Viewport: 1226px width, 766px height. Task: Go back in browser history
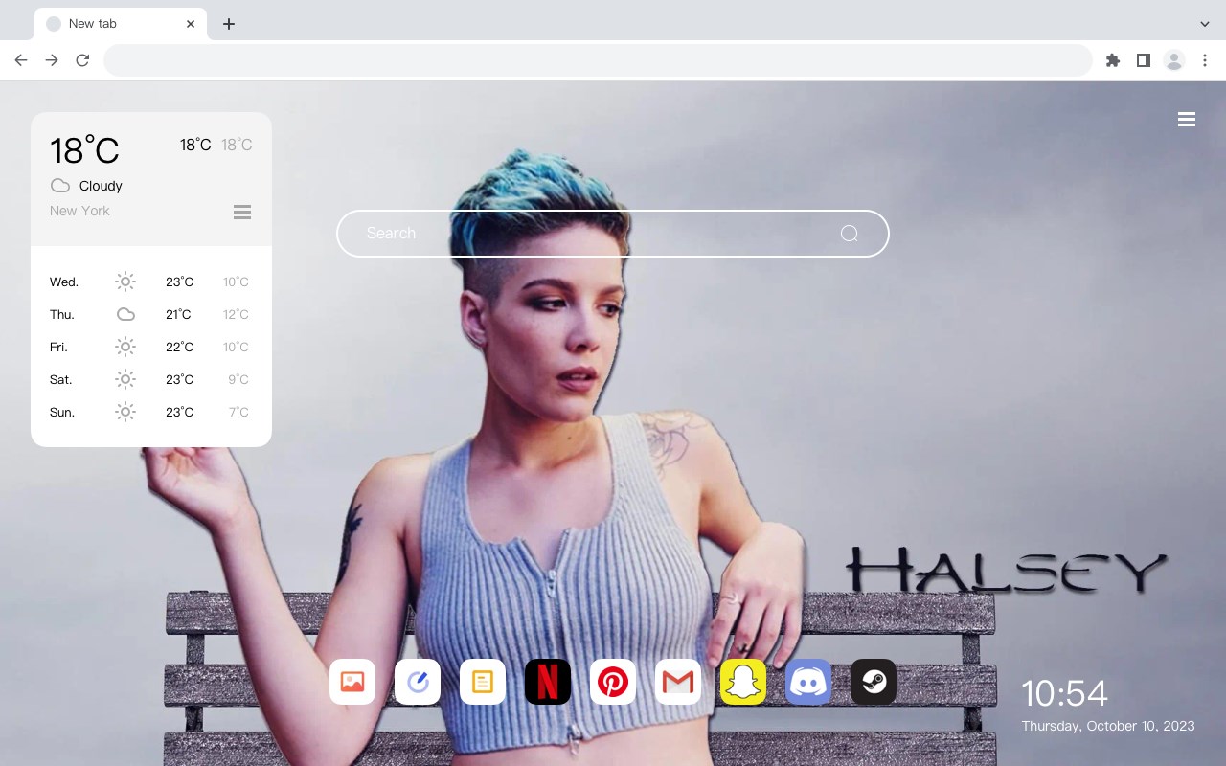[21, 60]
